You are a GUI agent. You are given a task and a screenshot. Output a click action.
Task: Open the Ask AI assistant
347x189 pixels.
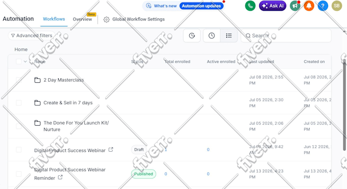coord(272,6)
